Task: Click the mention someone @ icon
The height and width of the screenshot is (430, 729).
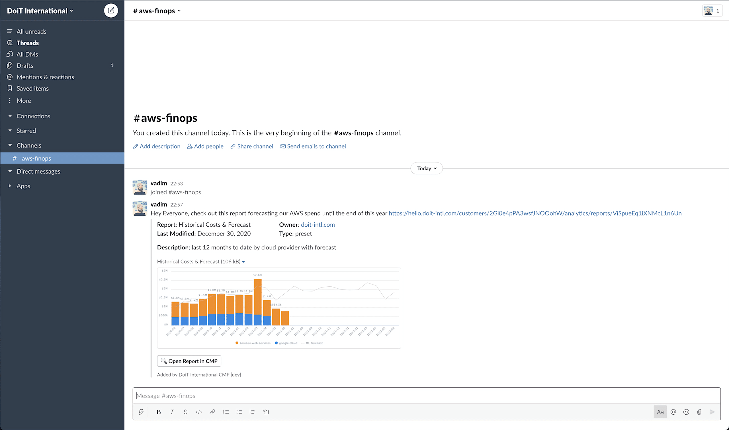Action: click(x=673, y=412)
